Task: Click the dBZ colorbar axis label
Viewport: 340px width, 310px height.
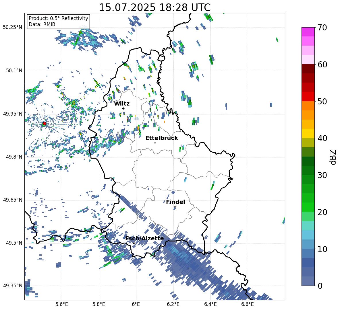Action: pyautogui.click(x=333, y=157)
